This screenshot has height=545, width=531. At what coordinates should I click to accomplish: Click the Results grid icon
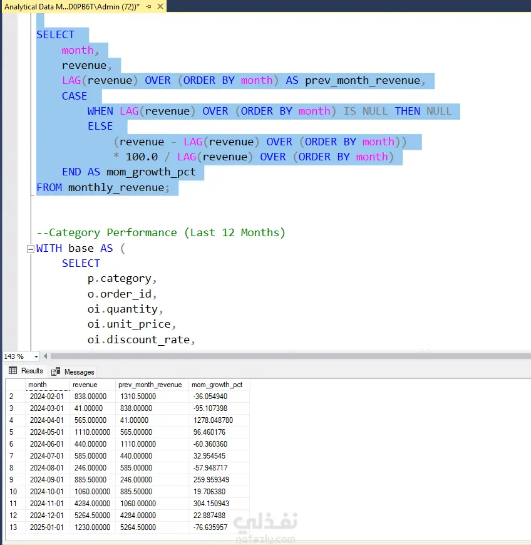point(13,370)
